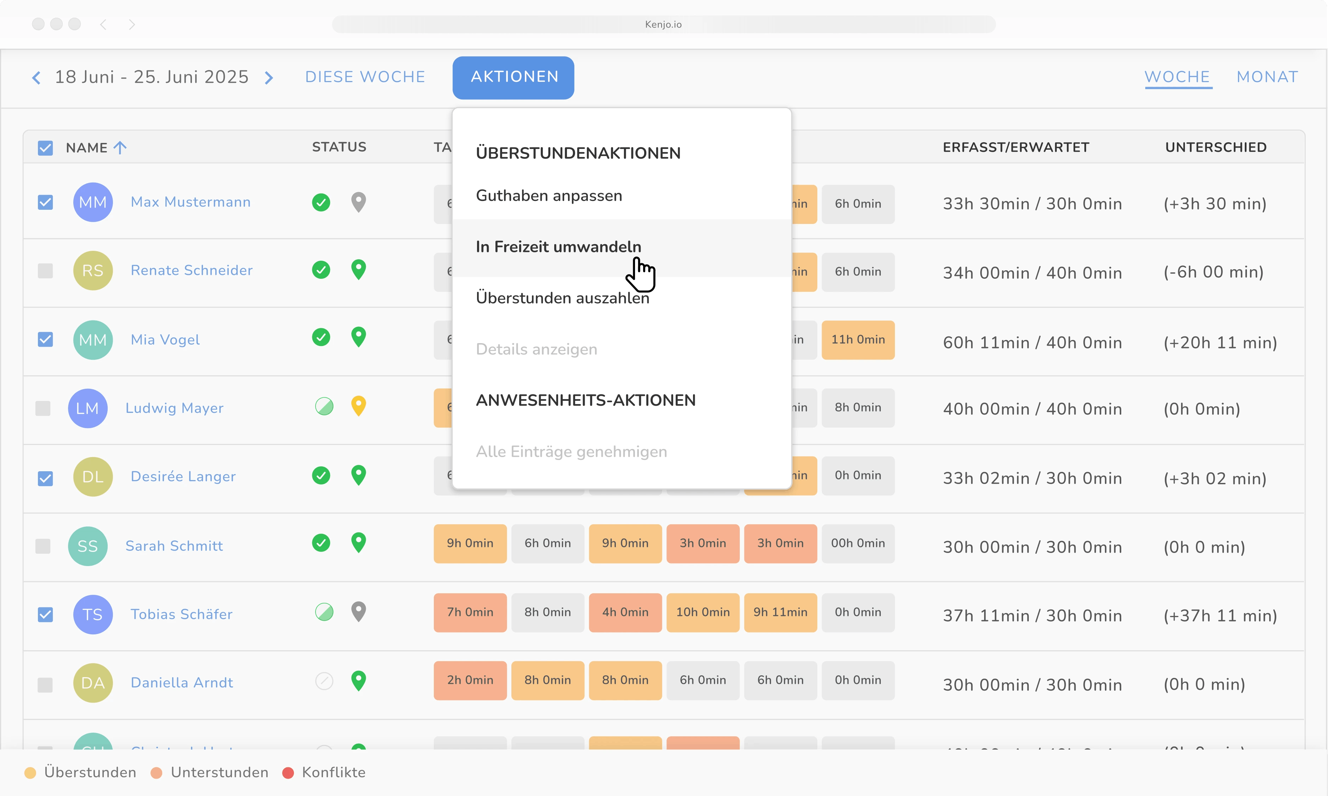This screenshot has width=1328, height=796.
Task: Click Mia Vogel's orange 11h 0min cell
Action: click(x=857, y=340)
